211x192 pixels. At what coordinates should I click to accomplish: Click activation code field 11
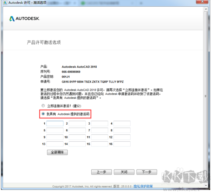pos(100,137)
